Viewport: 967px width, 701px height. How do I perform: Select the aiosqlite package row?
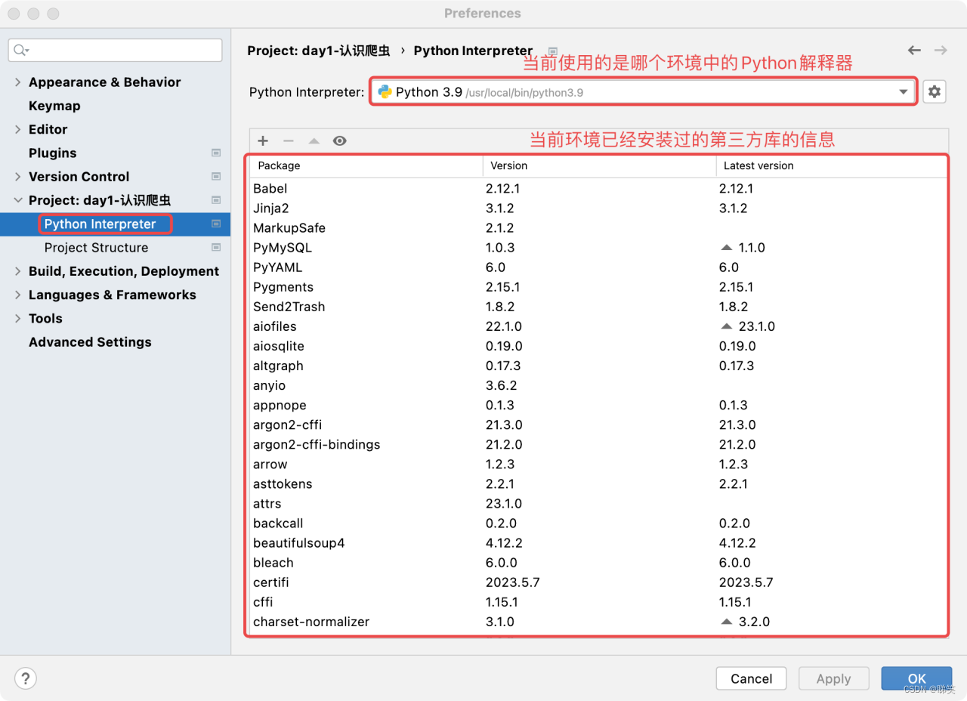click(598, 346)
